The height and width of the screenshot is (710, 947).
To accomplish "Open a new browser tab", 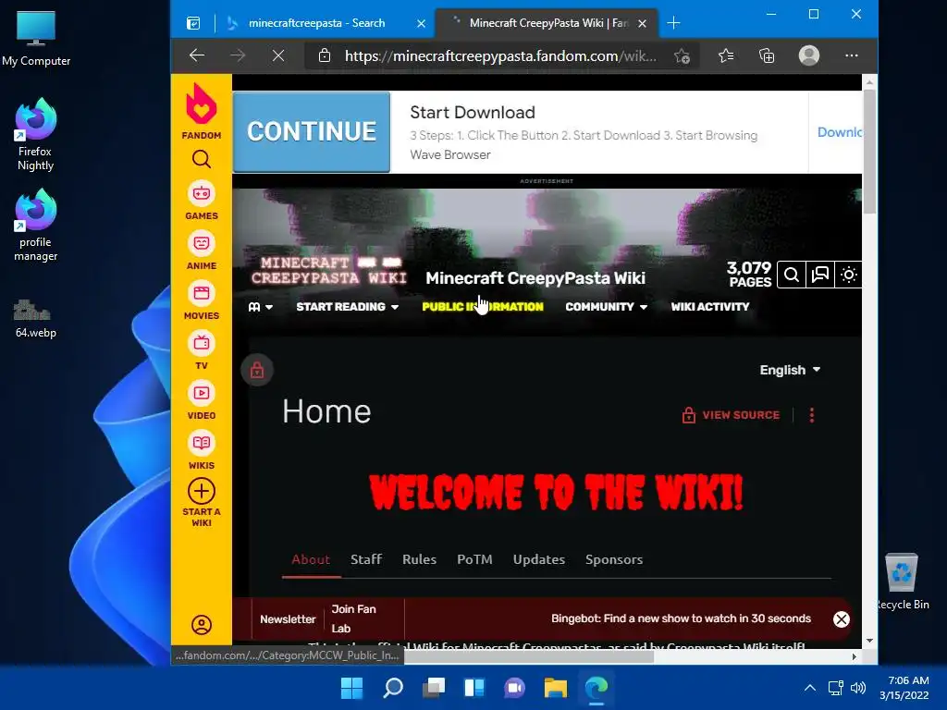I will tap(673, 23).
